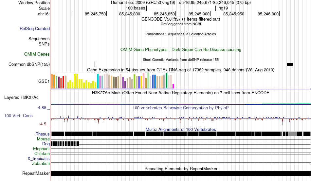
Task: Select the Chicken alignment label
Action: pos(42,154)
